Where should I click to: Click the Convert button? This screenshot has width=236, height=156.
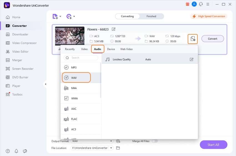pyautogui.click(x=212, y=39)
